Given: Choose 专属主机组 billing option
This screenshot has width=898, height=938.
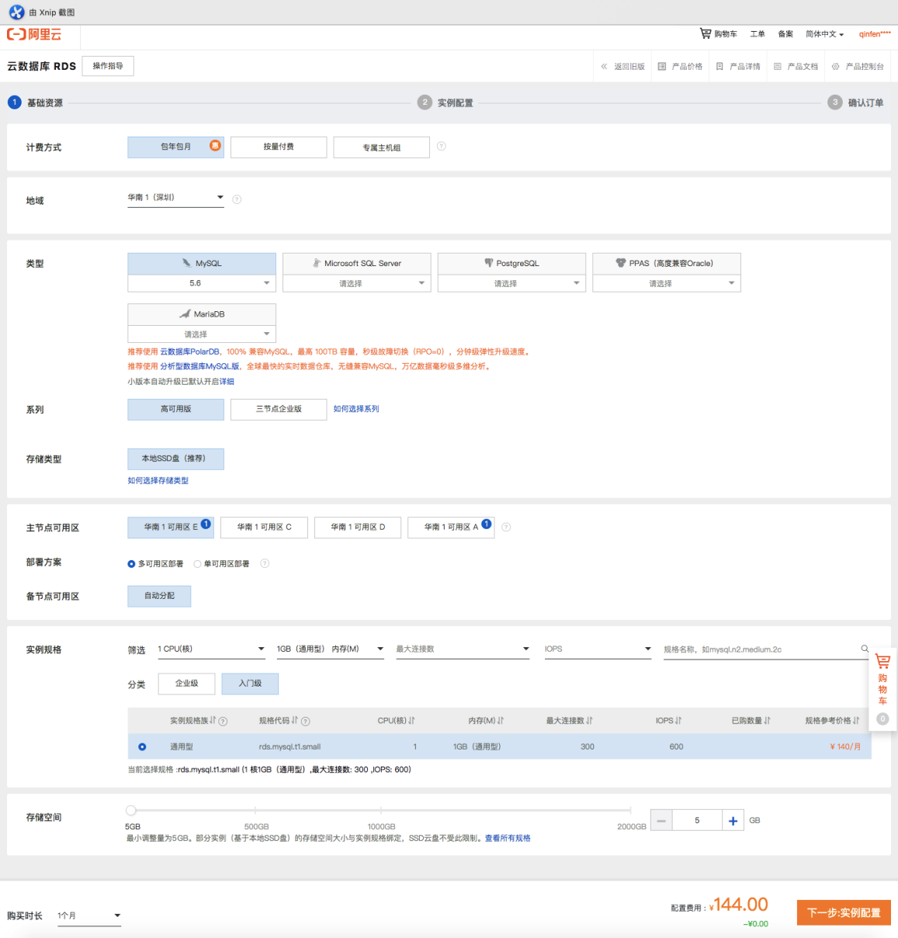Looking at the screenshot, I should pyautogui.click(x=382, y=147).
